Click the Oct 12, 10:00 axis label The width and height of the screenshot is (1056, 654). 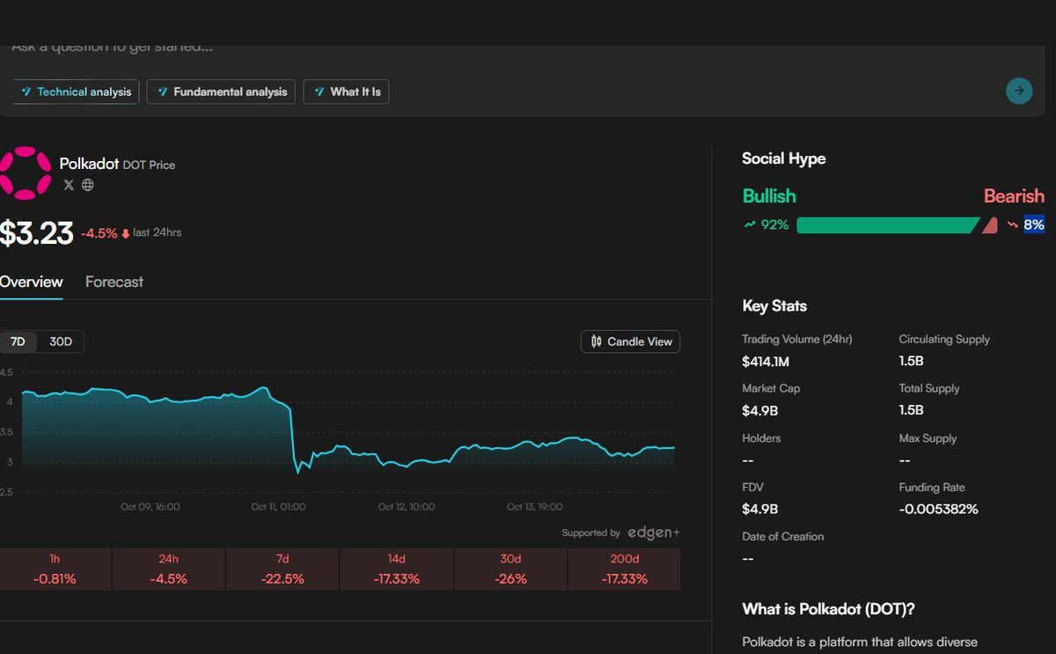click(x=407, y=507)
